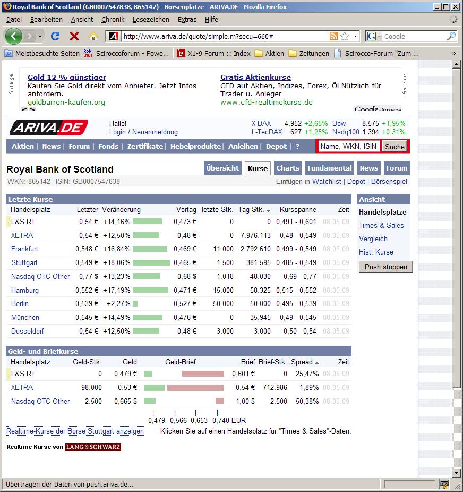This screenshot has height=492, width=463.
Task: Sort by Tag-Stk. column arrow
Action: pos(269,210)
